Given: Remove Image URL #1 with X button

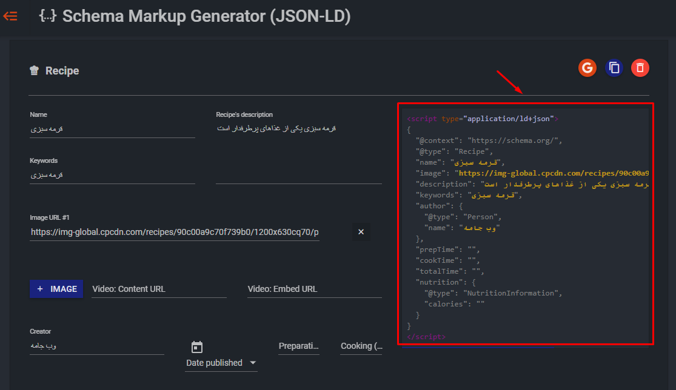Looking at the screenshot, I should [361, 231].
